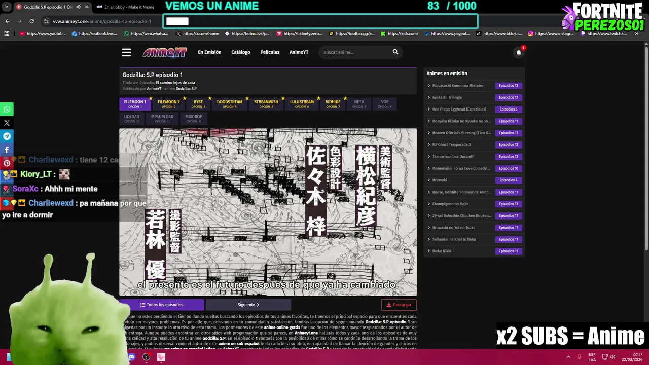
Task: Open the network tray icon
Action: click(x=605, y=357)
